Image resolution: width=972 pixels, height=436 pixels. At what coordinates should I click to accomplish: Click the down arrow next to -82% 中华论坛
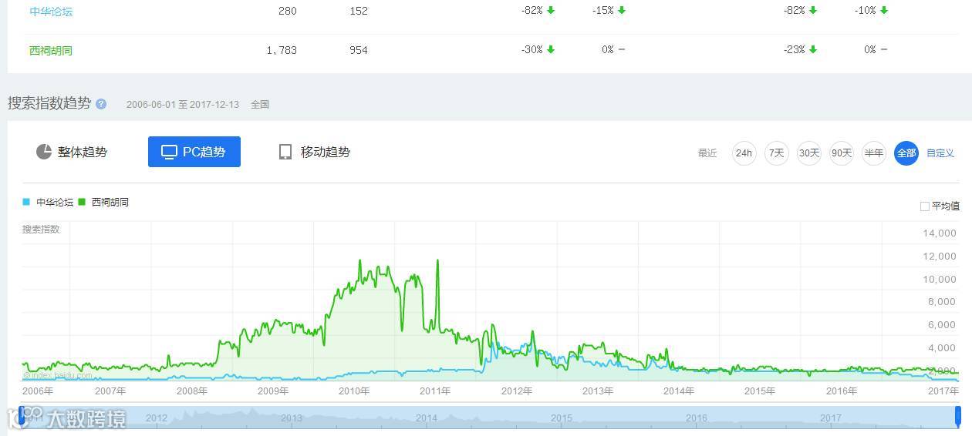pos(551,11)
